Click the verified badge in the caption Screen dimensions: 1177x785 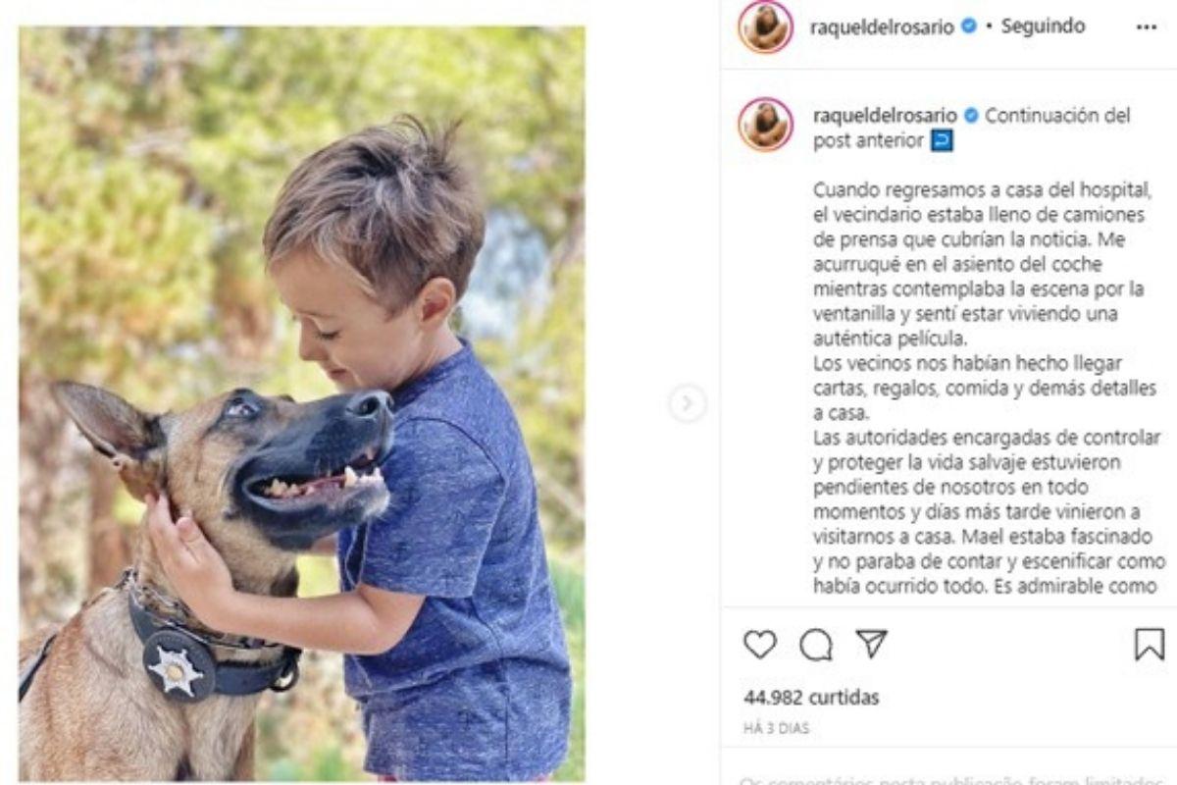coord(971,116)
